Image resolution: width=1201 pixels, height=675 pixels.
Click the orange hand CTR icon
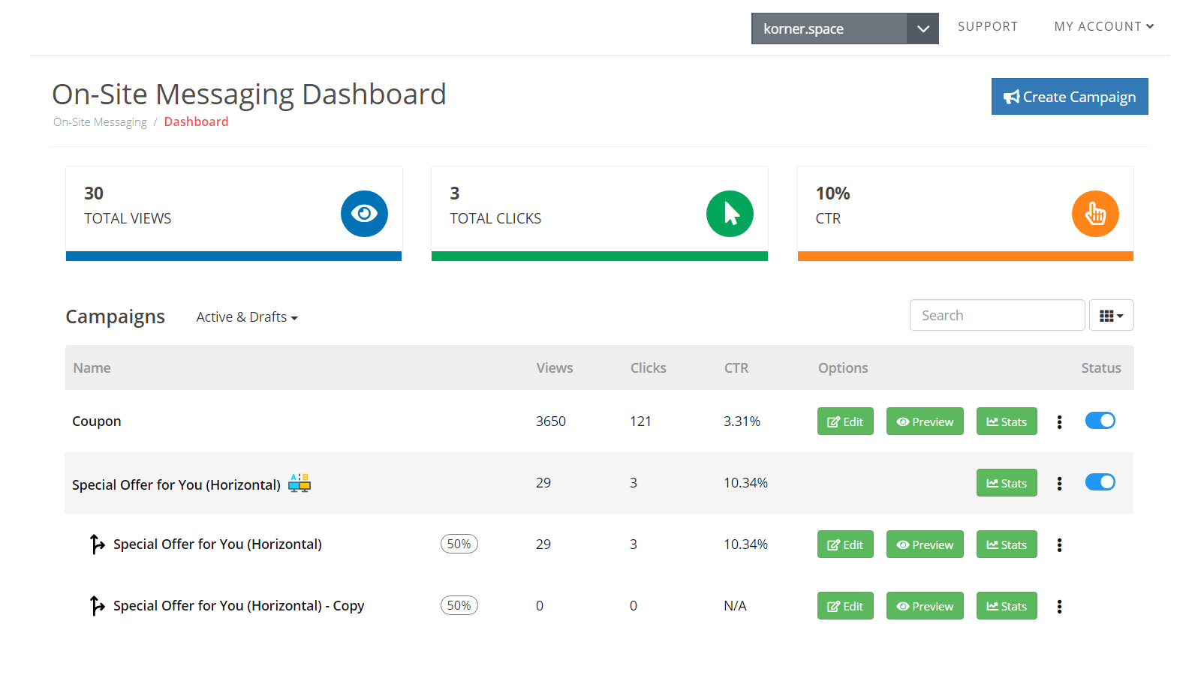(1095, 214)
